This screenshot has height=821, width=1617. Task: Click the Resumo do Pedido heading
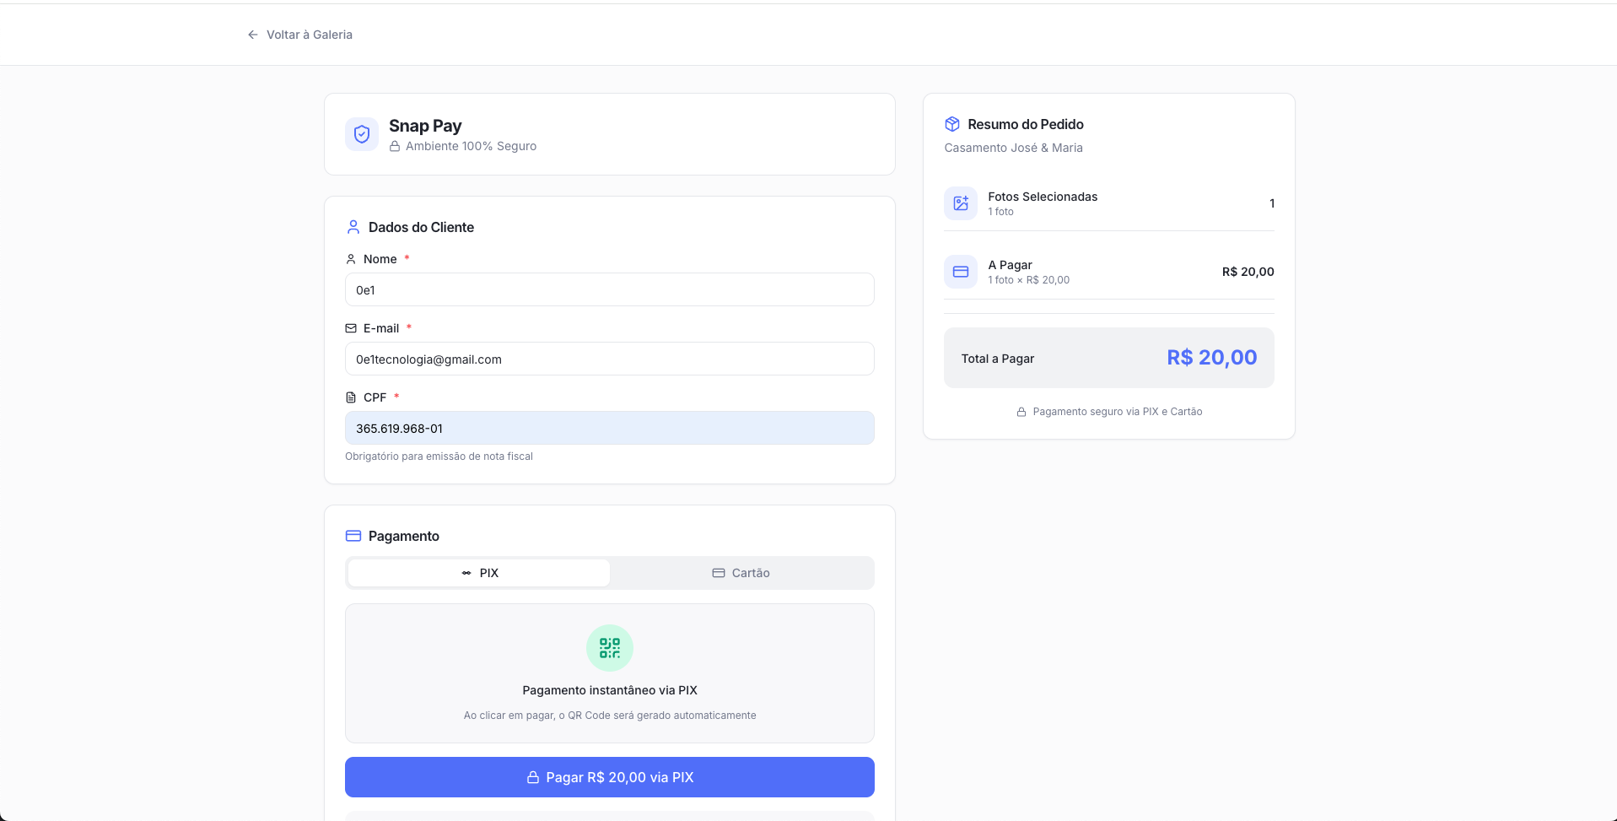point(1026,124)
